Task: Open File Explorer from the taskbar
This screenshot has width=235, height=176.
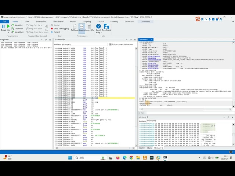Action: pyautogui.click(x=138, y=158)
